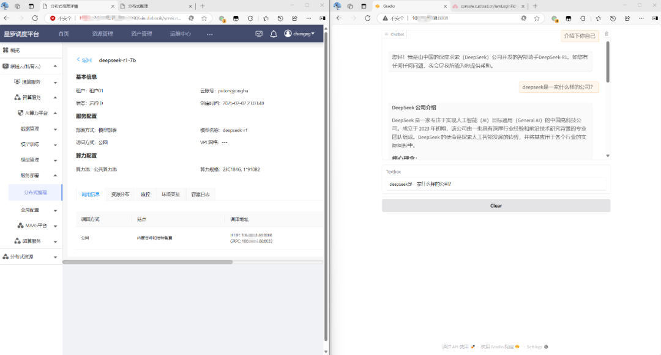Click the horizontal scrollbar below the call table

tap(148, 262)
